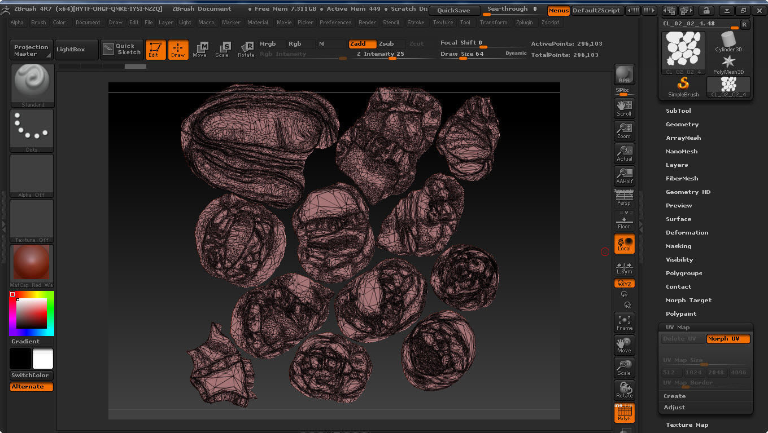Select the PolyMesh3D star tool
The height and width of the screenshot is (433, 768).
[x=728, y=64]
